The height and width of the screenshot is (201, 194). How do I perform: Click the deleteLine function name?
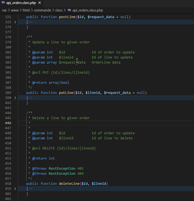(69, 184)
